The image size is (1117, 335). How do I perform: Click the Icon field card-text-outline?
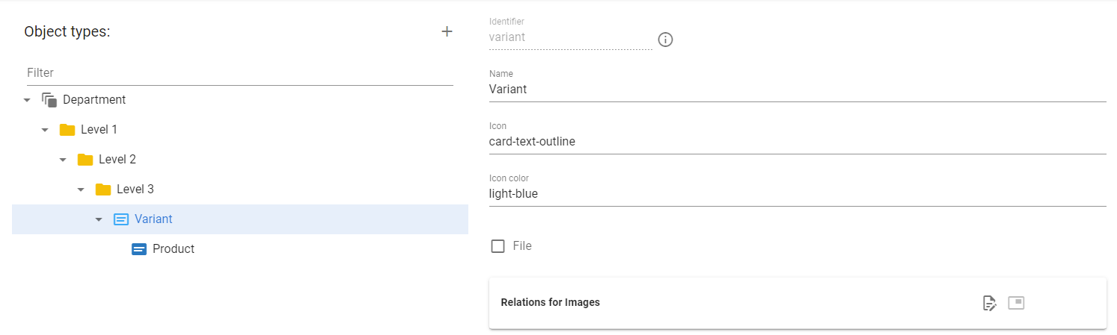798,141
